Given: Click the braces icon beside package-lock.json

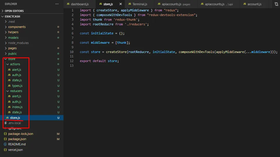Looking at the screenshot, I should tap(5, 134).
